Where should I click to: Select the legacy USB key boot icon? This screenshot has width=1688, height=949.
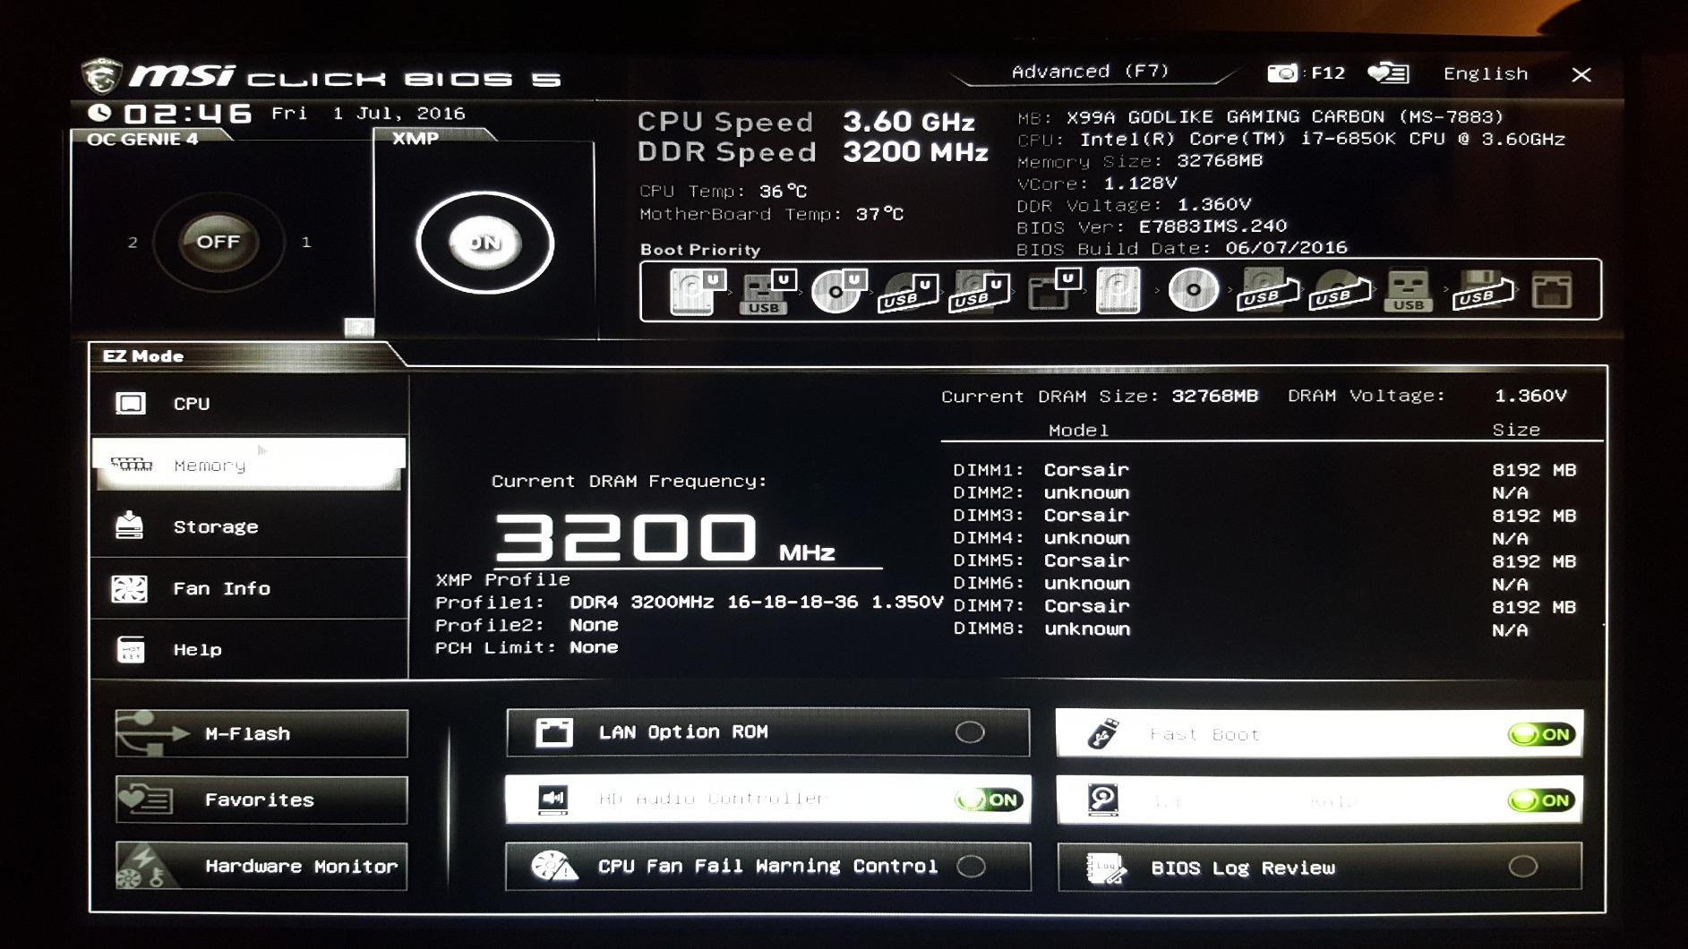click(1408, 291)
